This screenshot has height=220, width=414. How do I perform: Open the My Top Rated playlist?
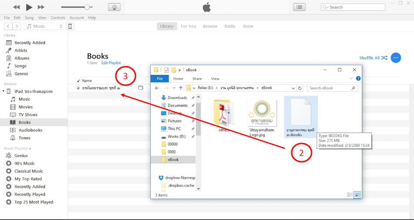coord(28,179)
